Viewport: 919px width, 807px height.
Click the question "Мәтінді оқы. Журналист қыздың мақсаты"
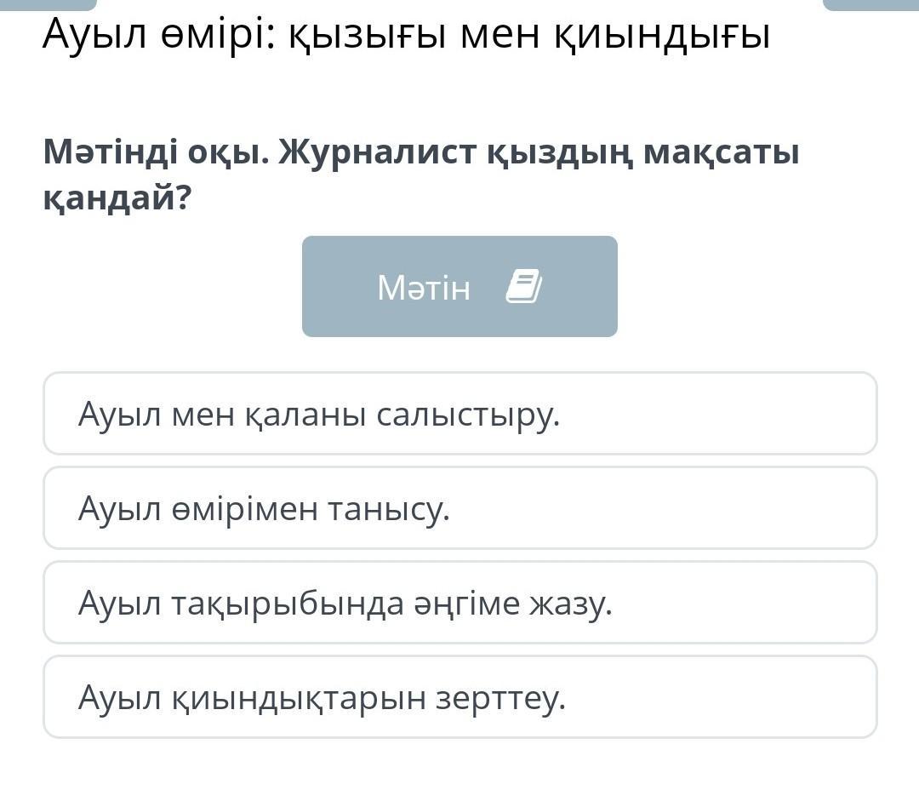pyautogui.click(x=421, y=154)
